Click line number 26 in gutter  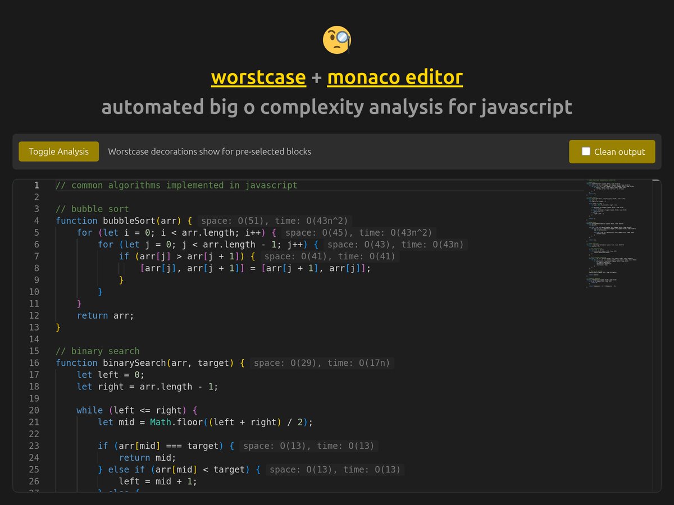tap(34, 481)
